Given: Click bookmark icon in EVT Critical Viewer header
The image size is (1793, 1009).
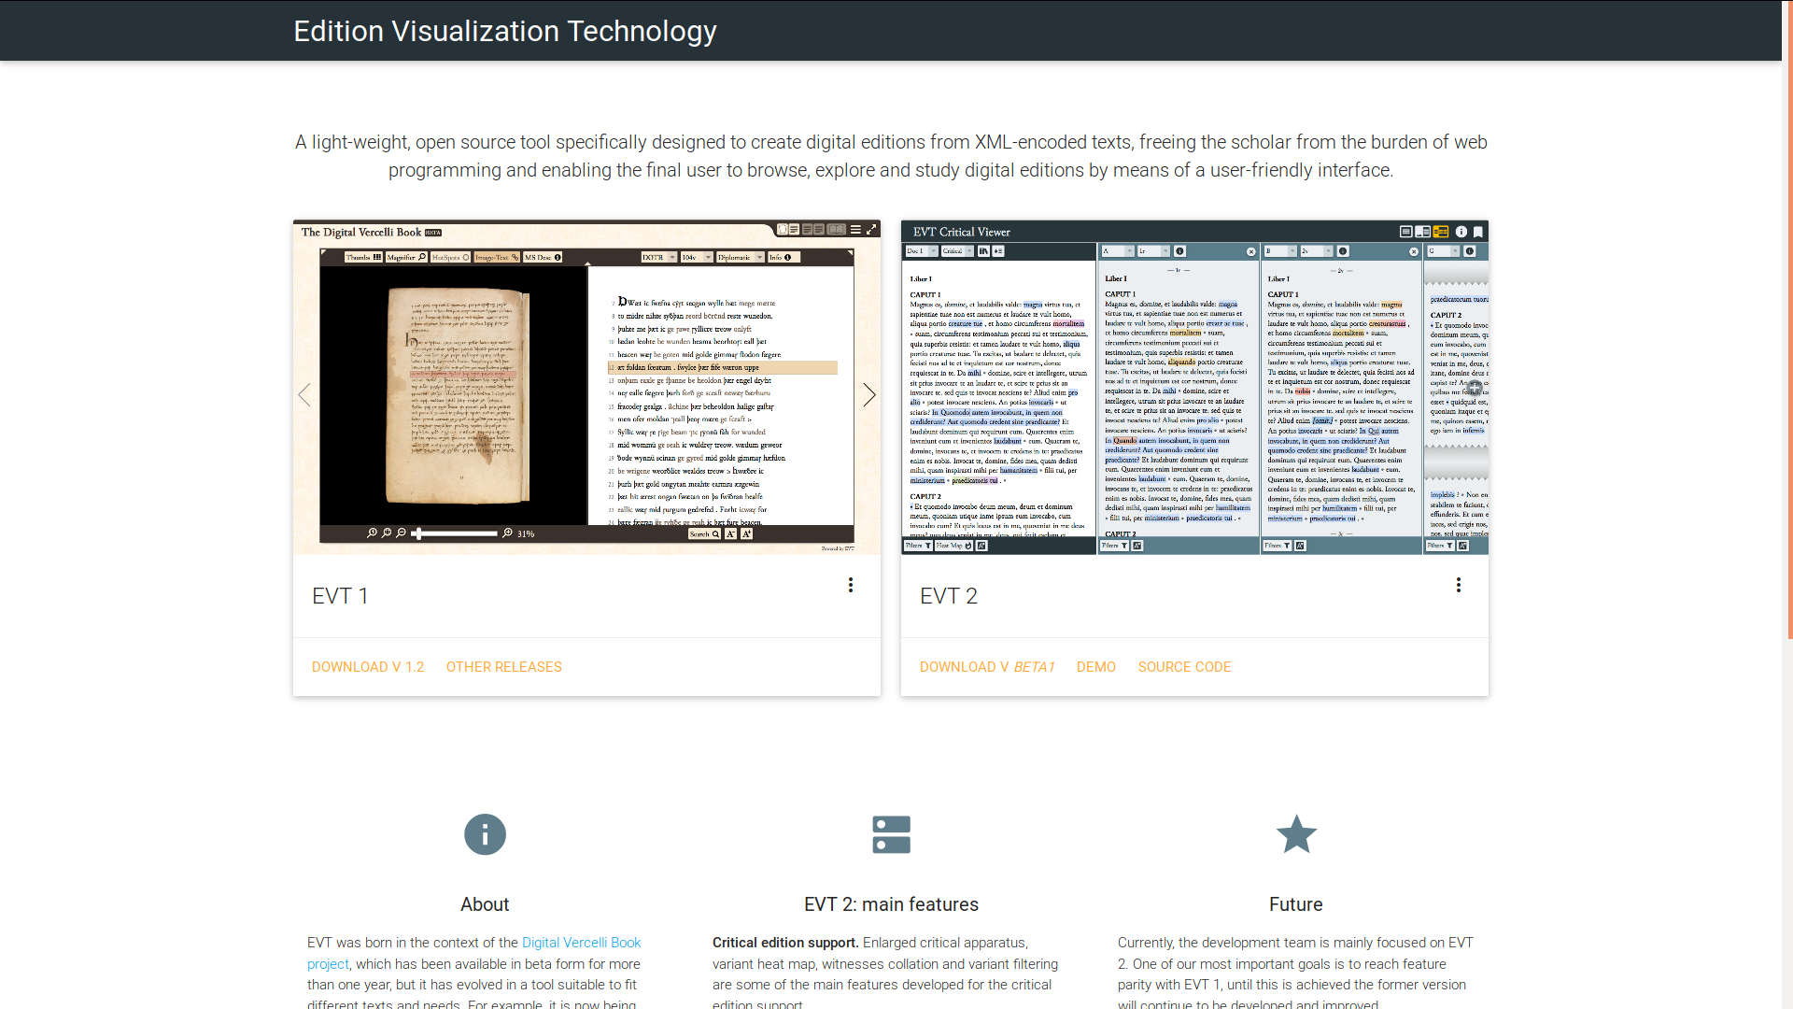Looking at the screenshot, I should [x=1477, y=232].
